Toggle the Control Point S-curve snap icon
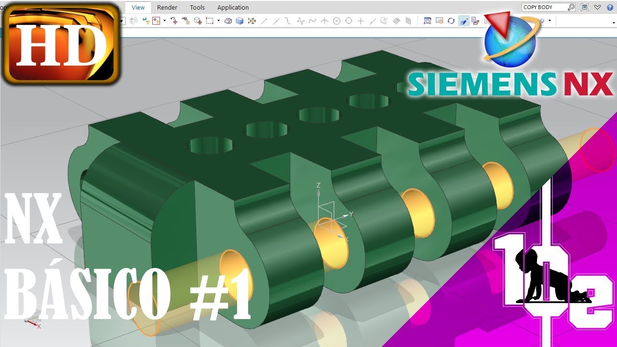The height and width of the screenshot is (347, 617). (x=288, y=21)
